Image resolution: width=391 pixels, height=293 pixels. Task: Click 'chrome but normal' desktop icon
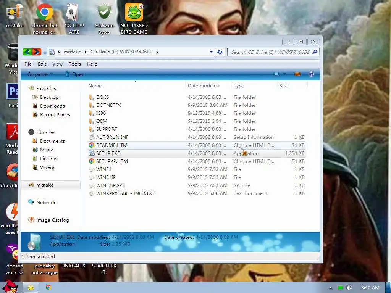[x=44, y=19]
